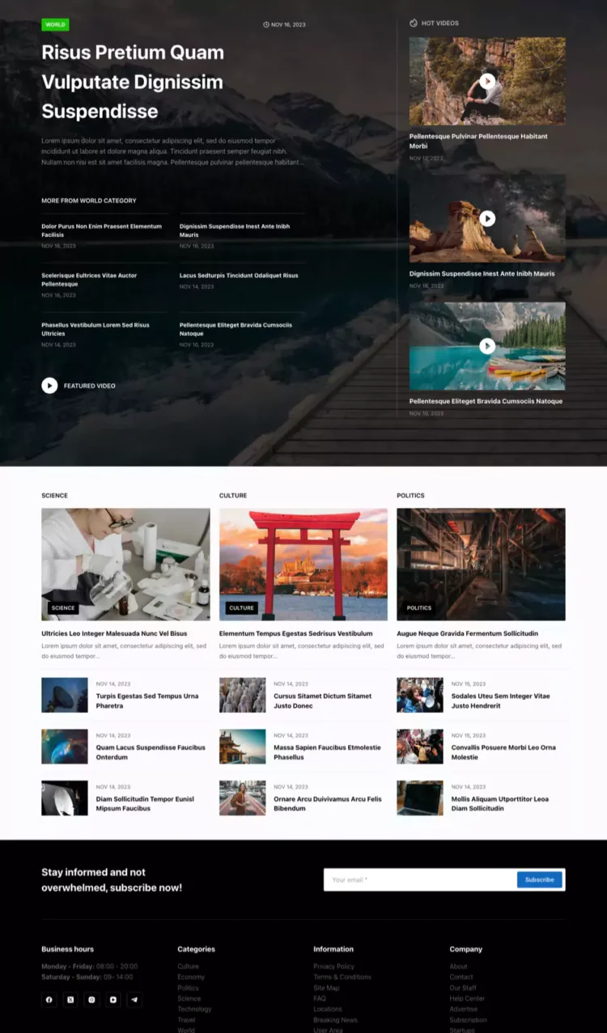
Task: Open the YouTube social icon
Action: pyautogui.click(x=113, y=1000)
